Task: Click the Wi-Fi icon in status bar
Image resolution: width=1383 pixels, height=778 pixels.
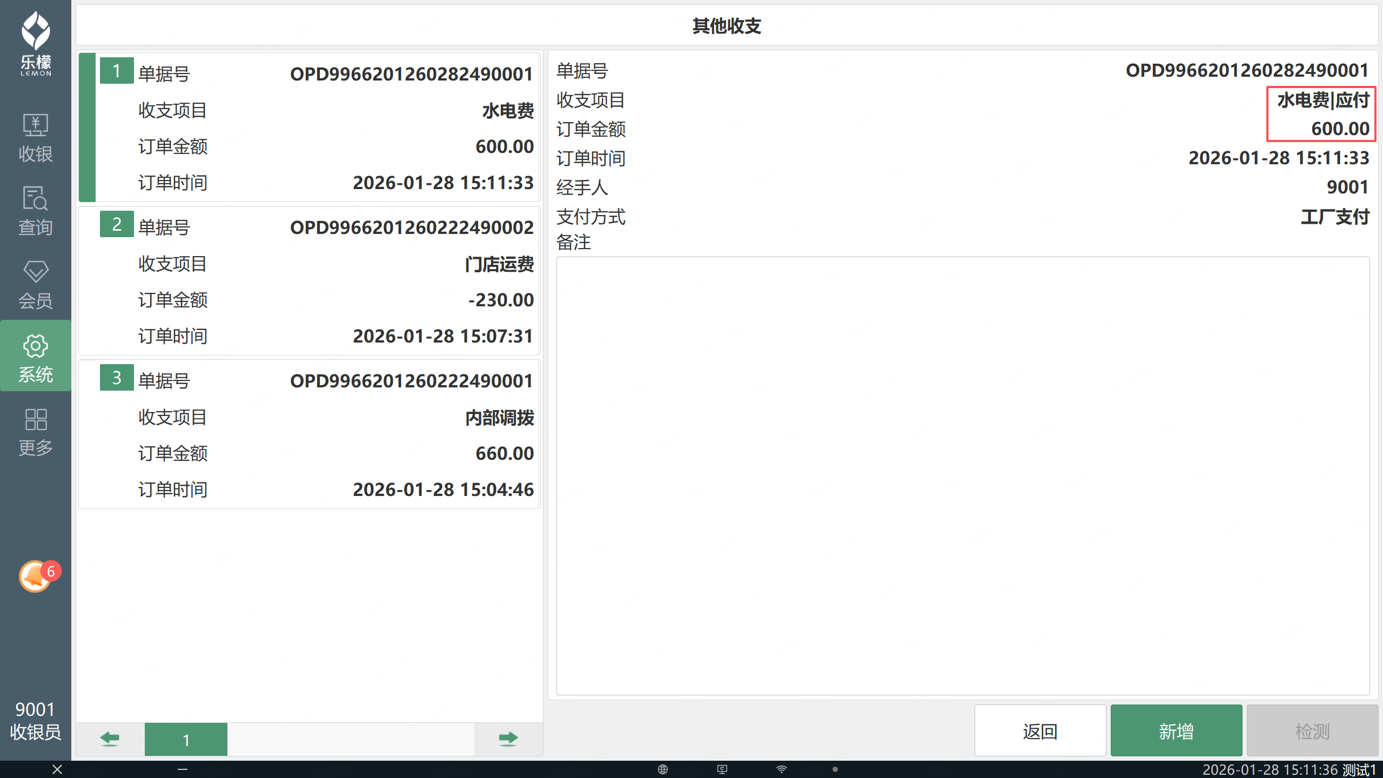Action: pyautogui.click(x=782, y=769)
